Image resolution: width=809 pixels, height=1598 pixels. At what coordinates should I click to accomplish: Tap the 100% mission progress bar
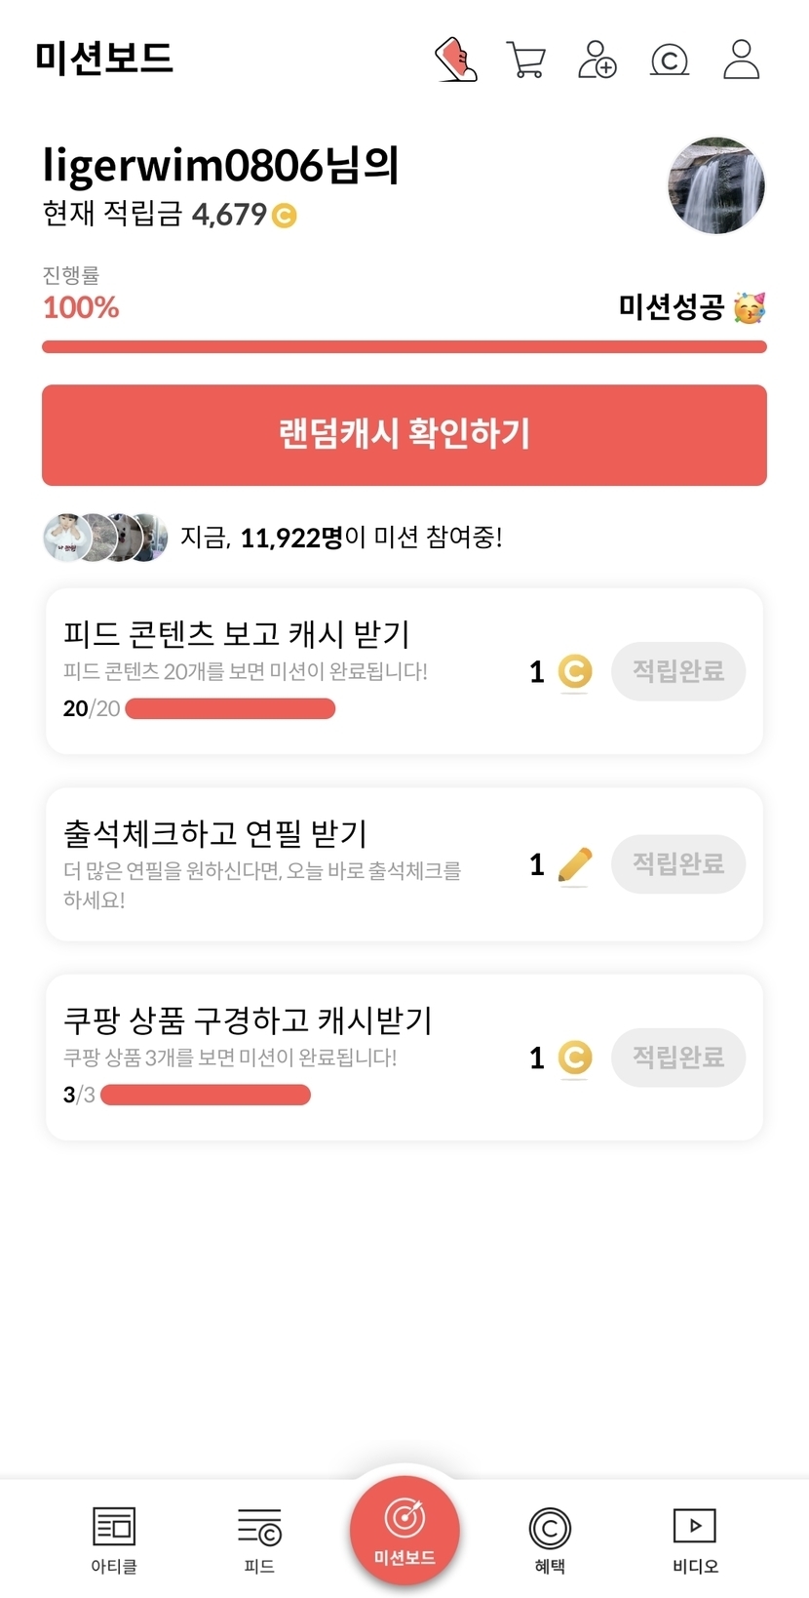click(x=404, y=346)
